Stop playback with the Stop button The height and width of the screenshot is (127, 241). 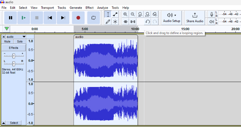(x=37, y=18)
